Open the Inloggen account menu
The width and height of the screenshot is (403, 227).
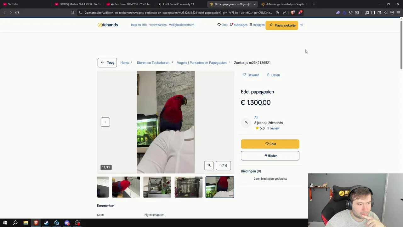click(257, 25)
